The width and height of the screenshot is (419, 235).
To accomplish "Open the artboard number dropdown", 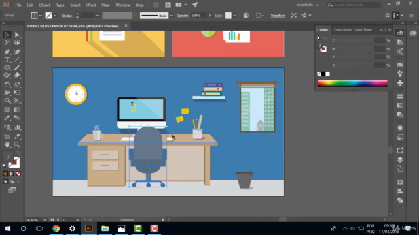I will pyautogui.click(x=77, y=220).
